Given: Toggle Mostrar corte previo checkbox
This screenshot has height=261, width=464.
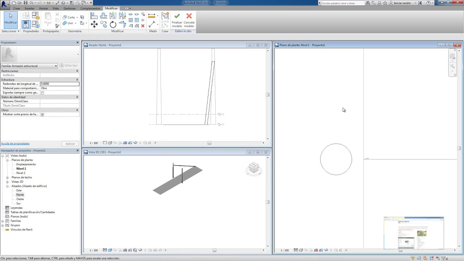Looking at the screenshot, I should tap(42, 115).
